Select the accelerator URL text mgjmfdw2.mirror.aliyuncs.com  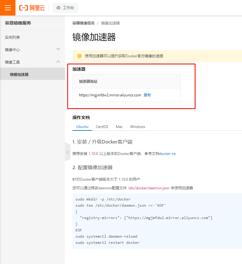(110, 95)
